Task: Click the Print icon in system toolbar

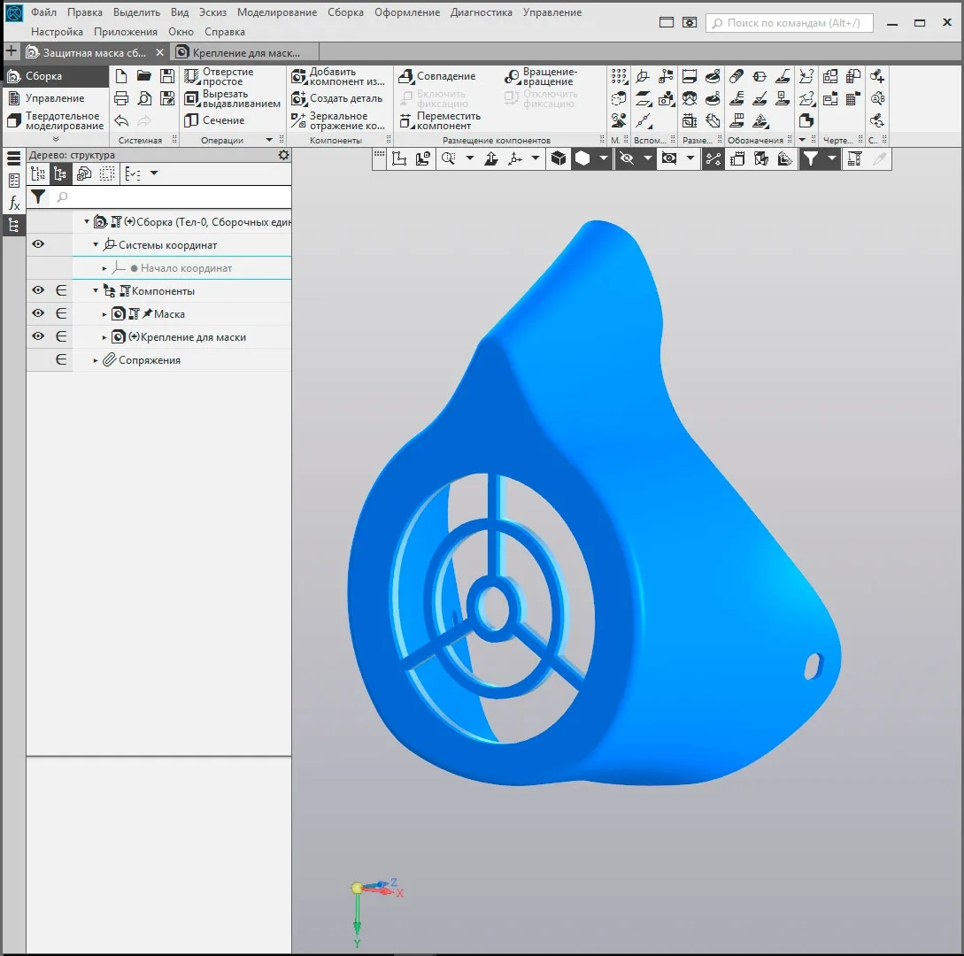Action: (121, 98)
